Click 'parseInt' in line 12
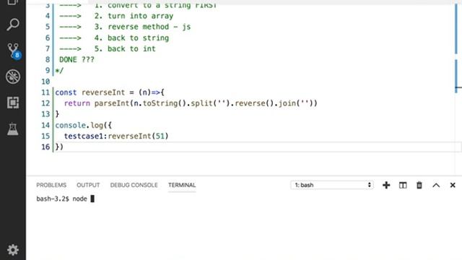The image size is (462, 260). [x=112, y=103]
